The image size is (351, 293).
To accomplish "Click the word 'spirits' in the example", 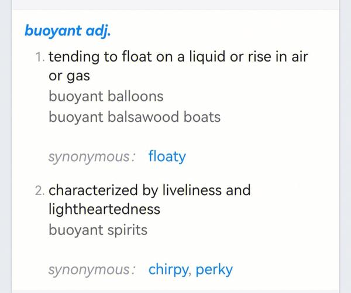I will [128, 231].
